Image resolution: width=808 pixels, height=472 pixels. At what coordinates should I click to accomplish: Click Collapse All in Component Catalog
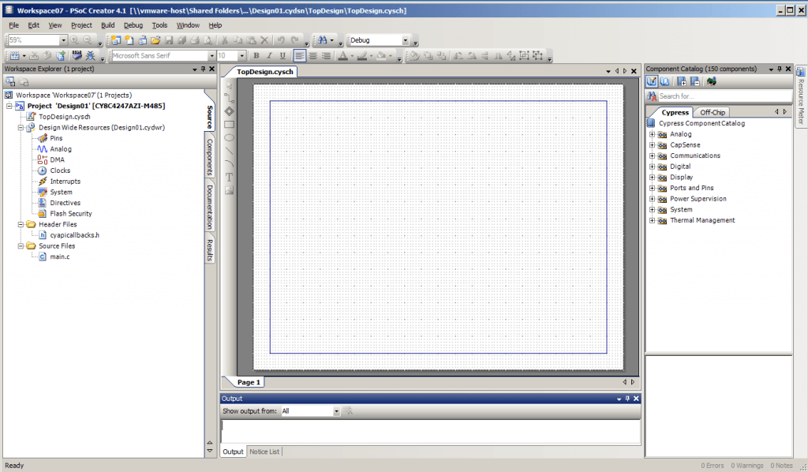694,81
